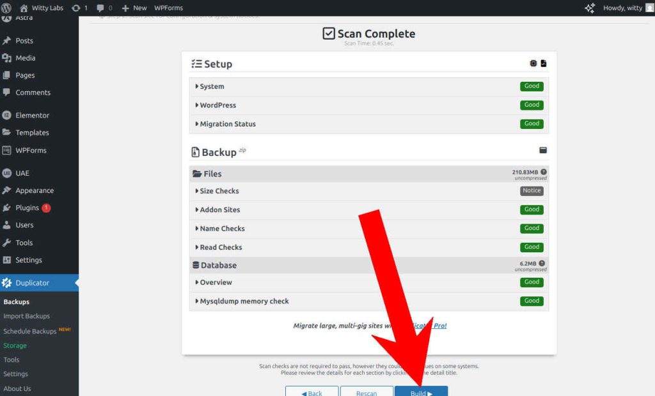
Task: Open Elementor in the sidebar
Action: tap(32, 115)
